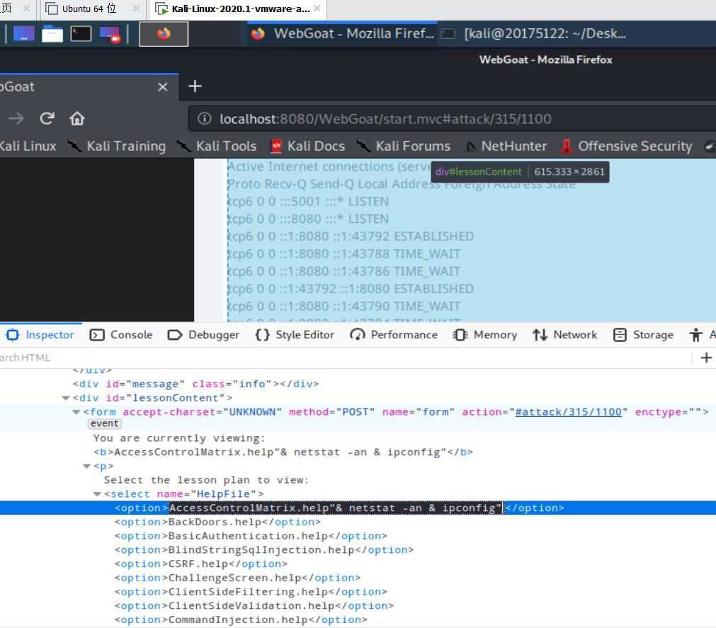Click the Firefox launcher in the panel

tap(164, 34)
